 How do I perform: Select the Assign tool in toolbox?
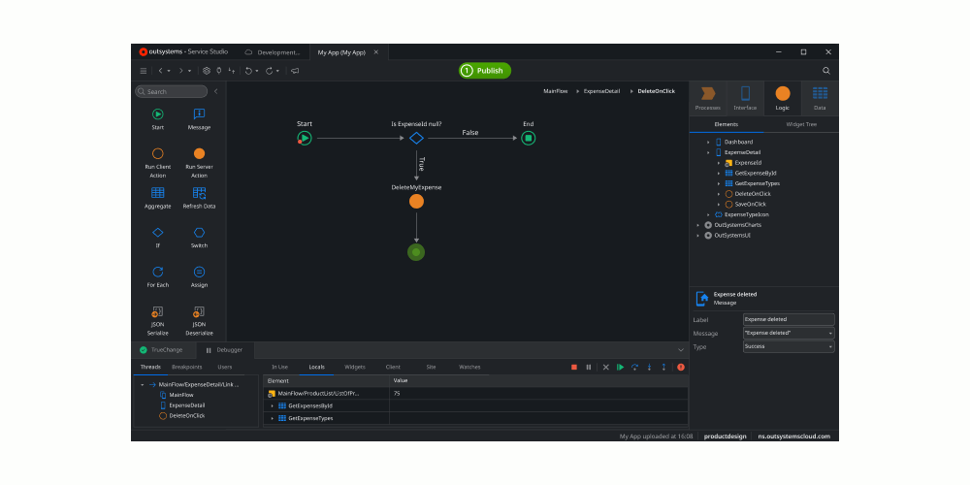[199, 277]
